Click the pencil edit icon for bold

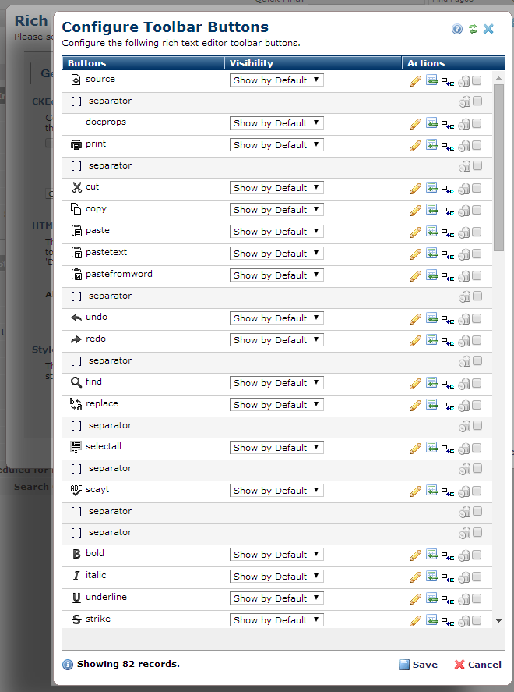click(415, 555)
